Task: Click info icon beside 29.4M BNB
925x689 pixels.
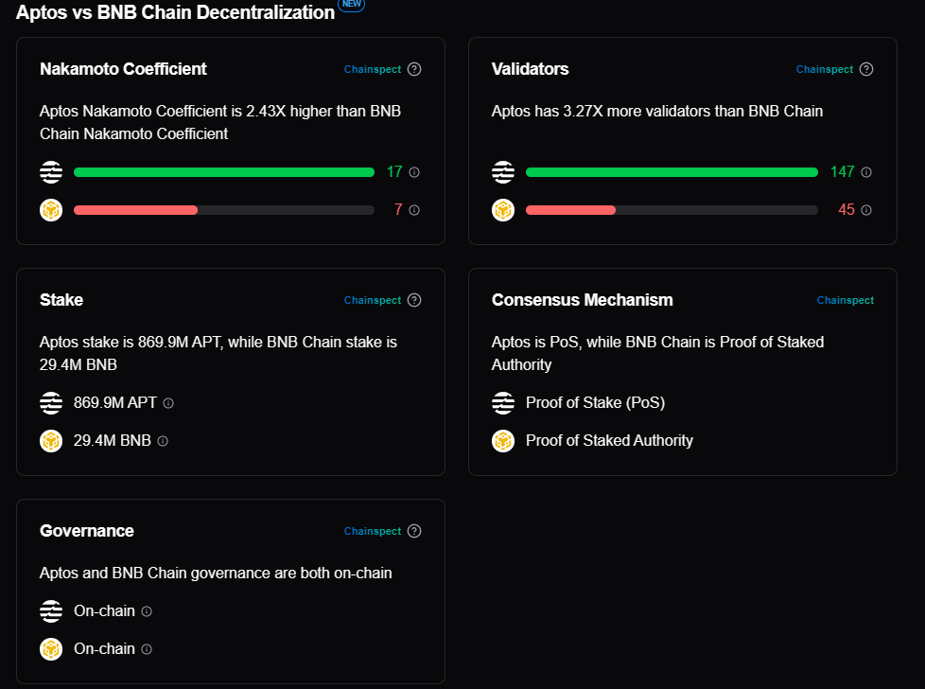Action: pyautogui.click(x=163, y=441)
